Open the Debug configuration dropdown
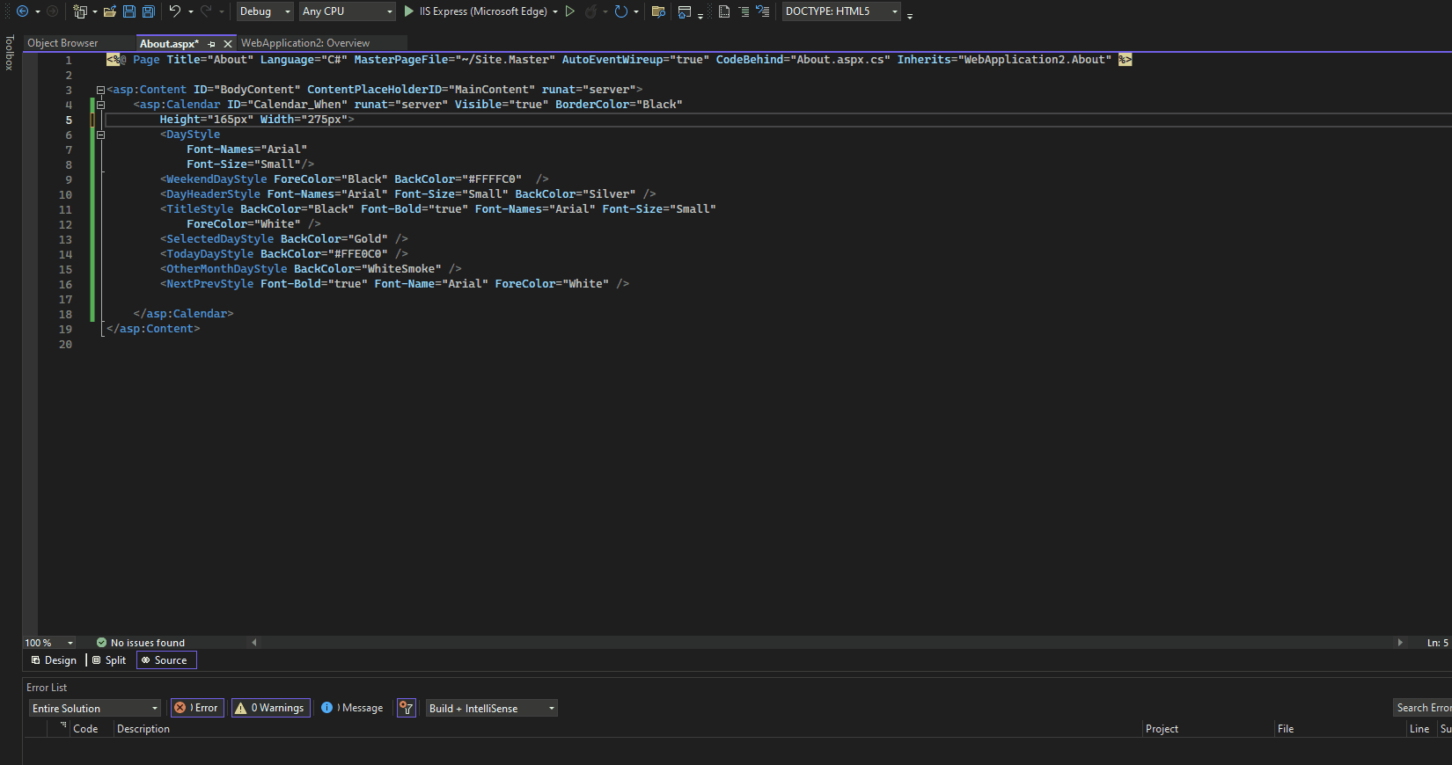The image size is (1452, 765). coord(264,11)
